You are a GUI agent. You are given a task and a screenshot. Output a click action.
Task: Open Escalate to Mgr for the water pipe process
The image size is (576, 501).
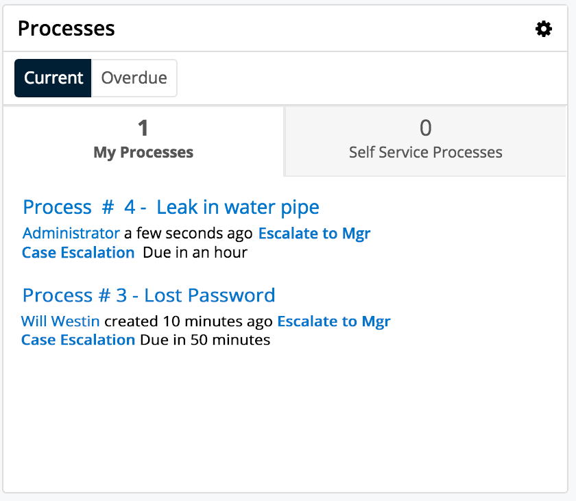tap(314, 233)
